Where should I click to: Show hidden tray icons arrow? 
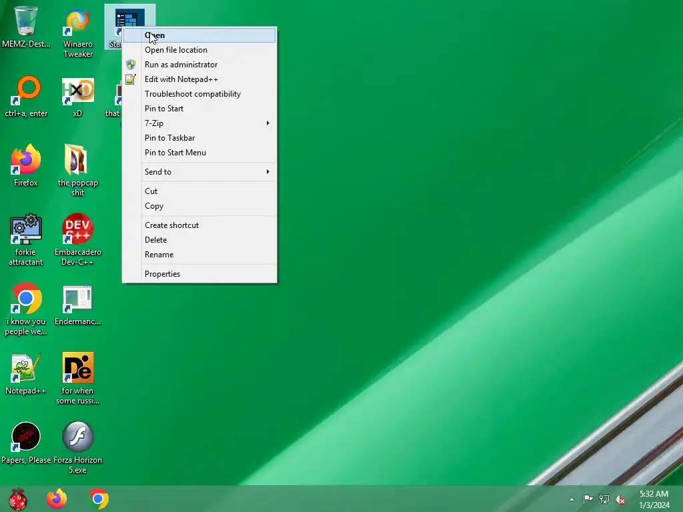point(572,499)
